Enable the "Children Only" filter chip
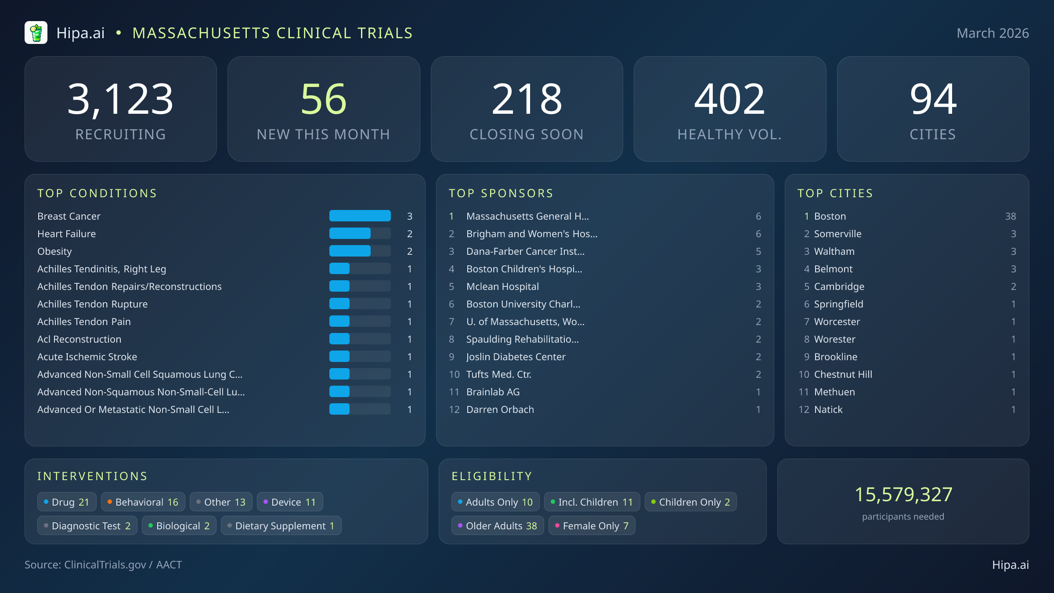The height and width of the screenshot is (593, 1054). pyautogui.click(x=690, y=502)
